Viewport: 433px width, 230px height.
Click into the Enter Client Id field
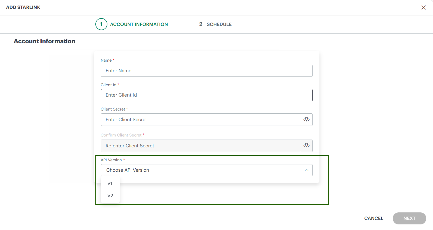tap(206, 95)
